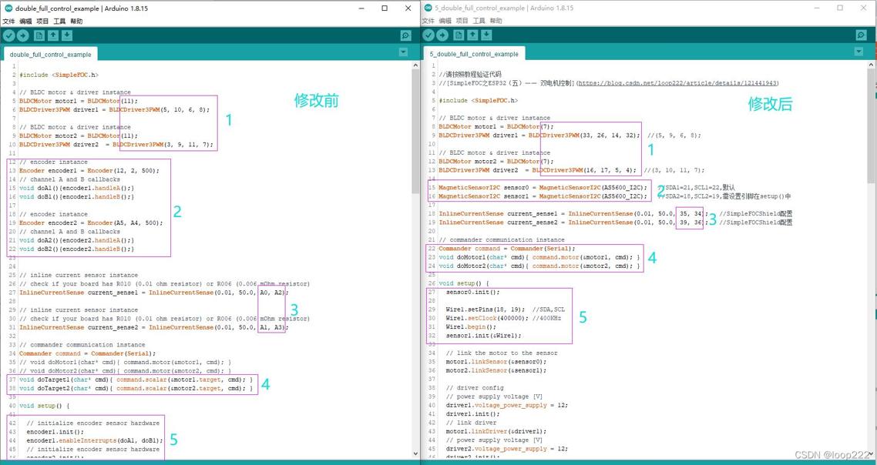Click "void setup() {" in the double_full_control_example editor
Viewport: 877px width, 465px height.
point(44,406)
